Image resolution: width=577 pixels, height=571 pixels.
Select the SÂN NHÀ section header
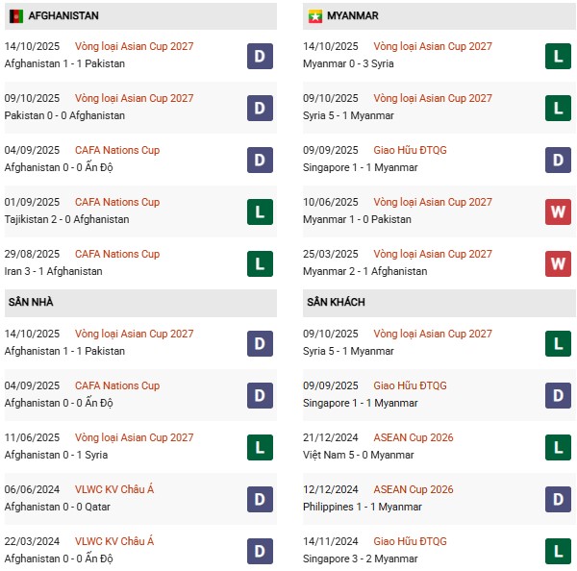tap(29, 303)
